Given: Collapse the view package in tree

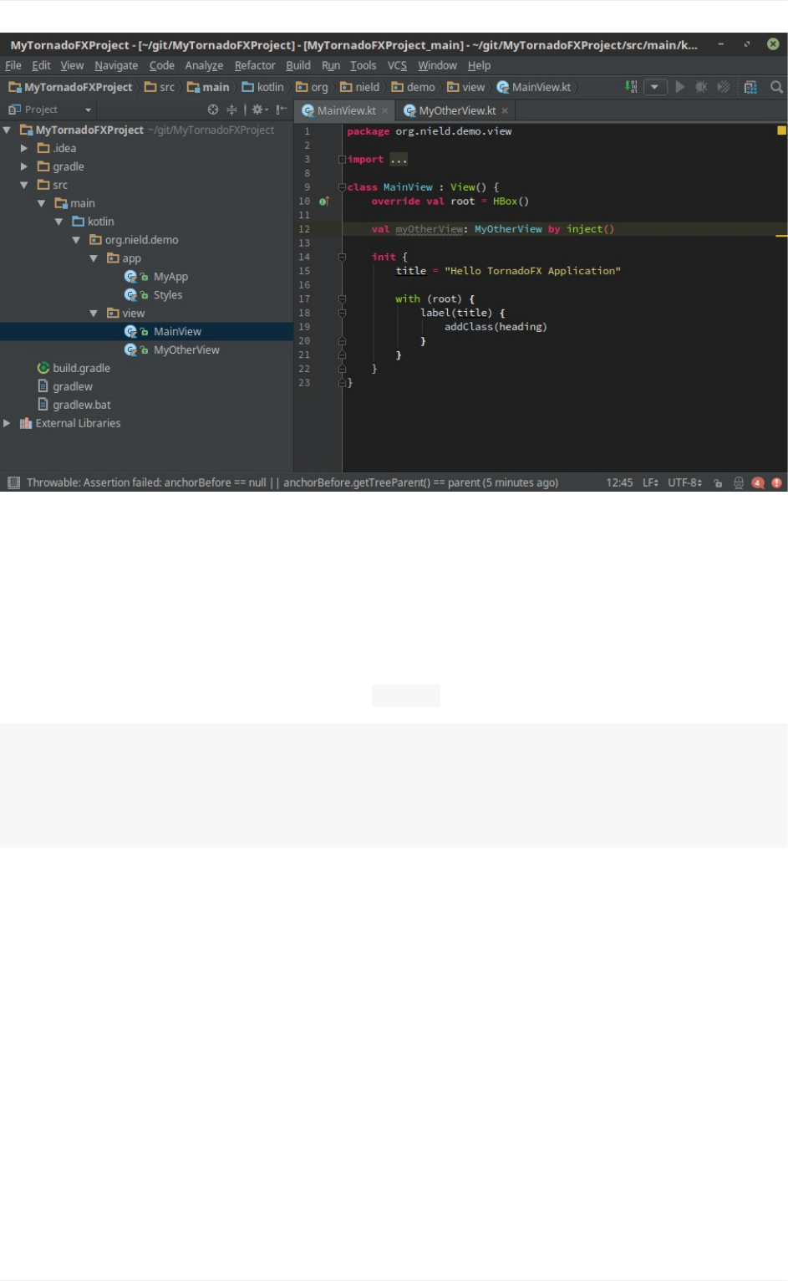Looking at the screenshot, I should (94, 314).
